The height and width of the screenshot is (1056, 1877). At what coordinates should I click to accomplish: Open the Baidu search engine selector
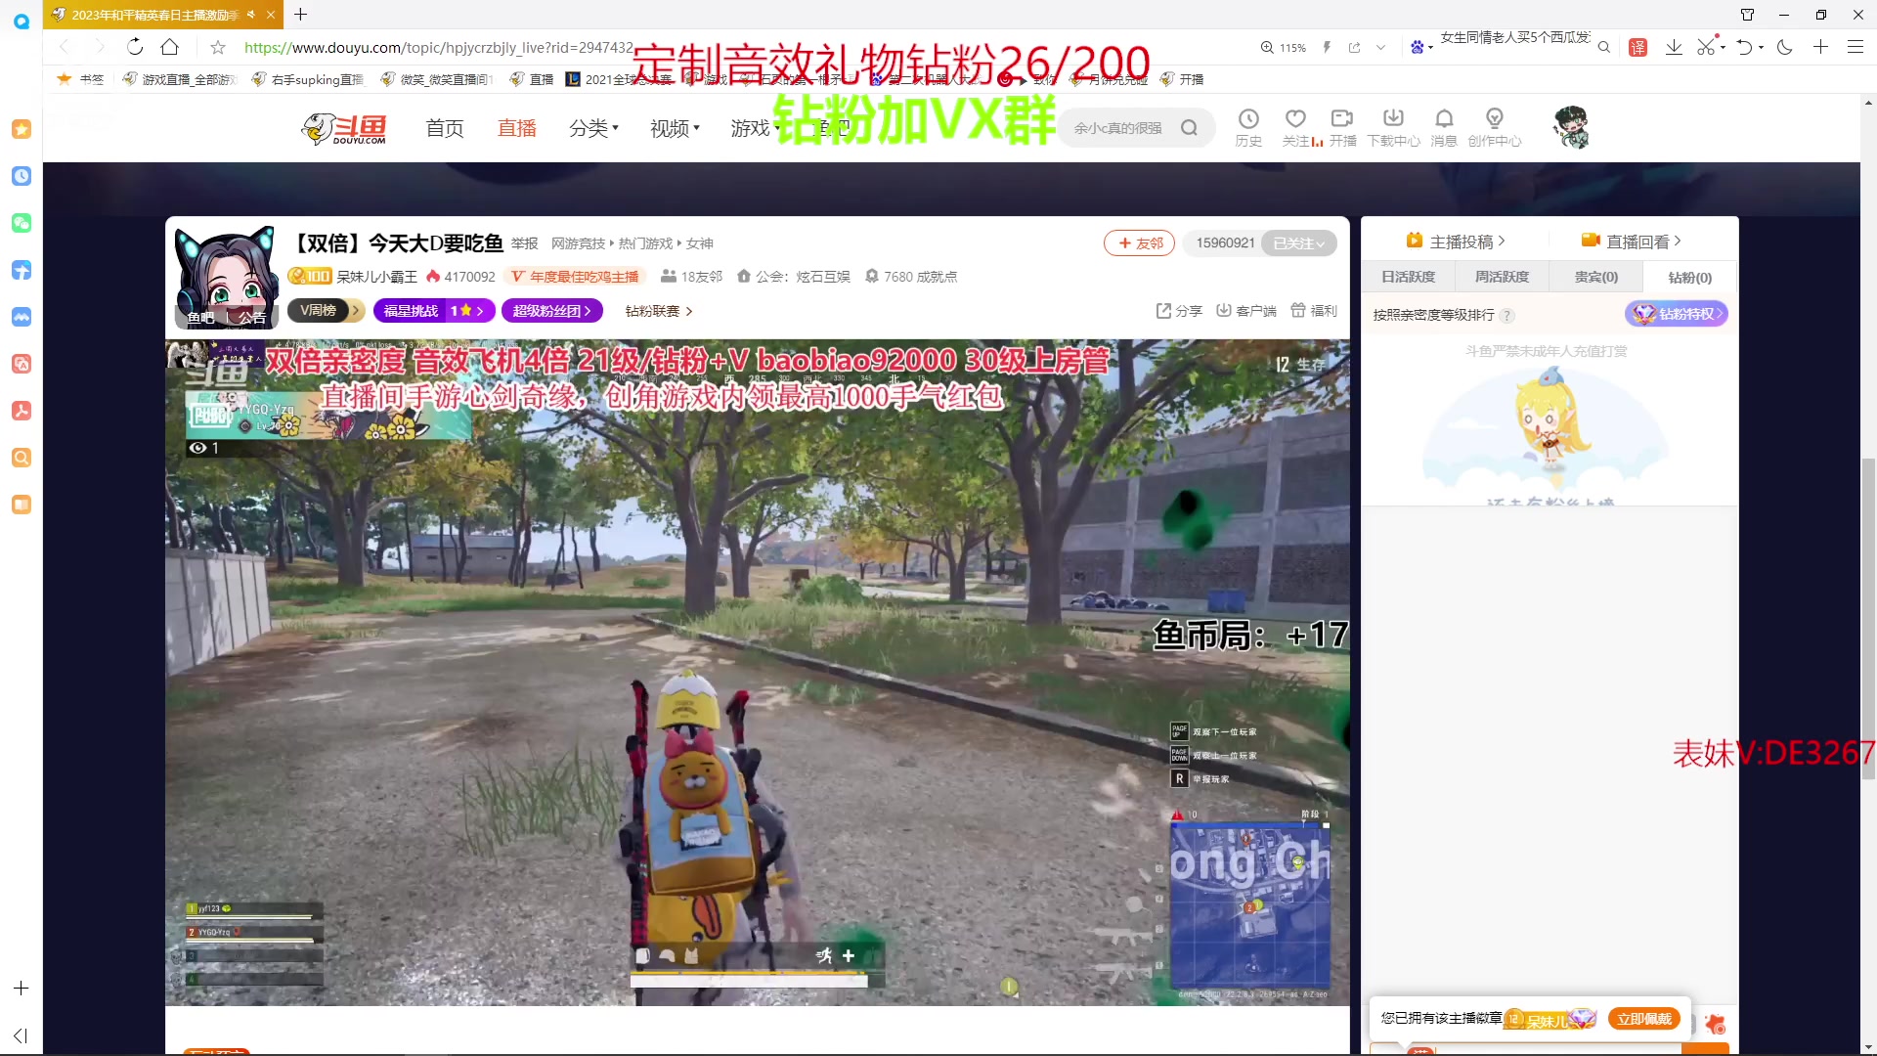[1420, 47]
